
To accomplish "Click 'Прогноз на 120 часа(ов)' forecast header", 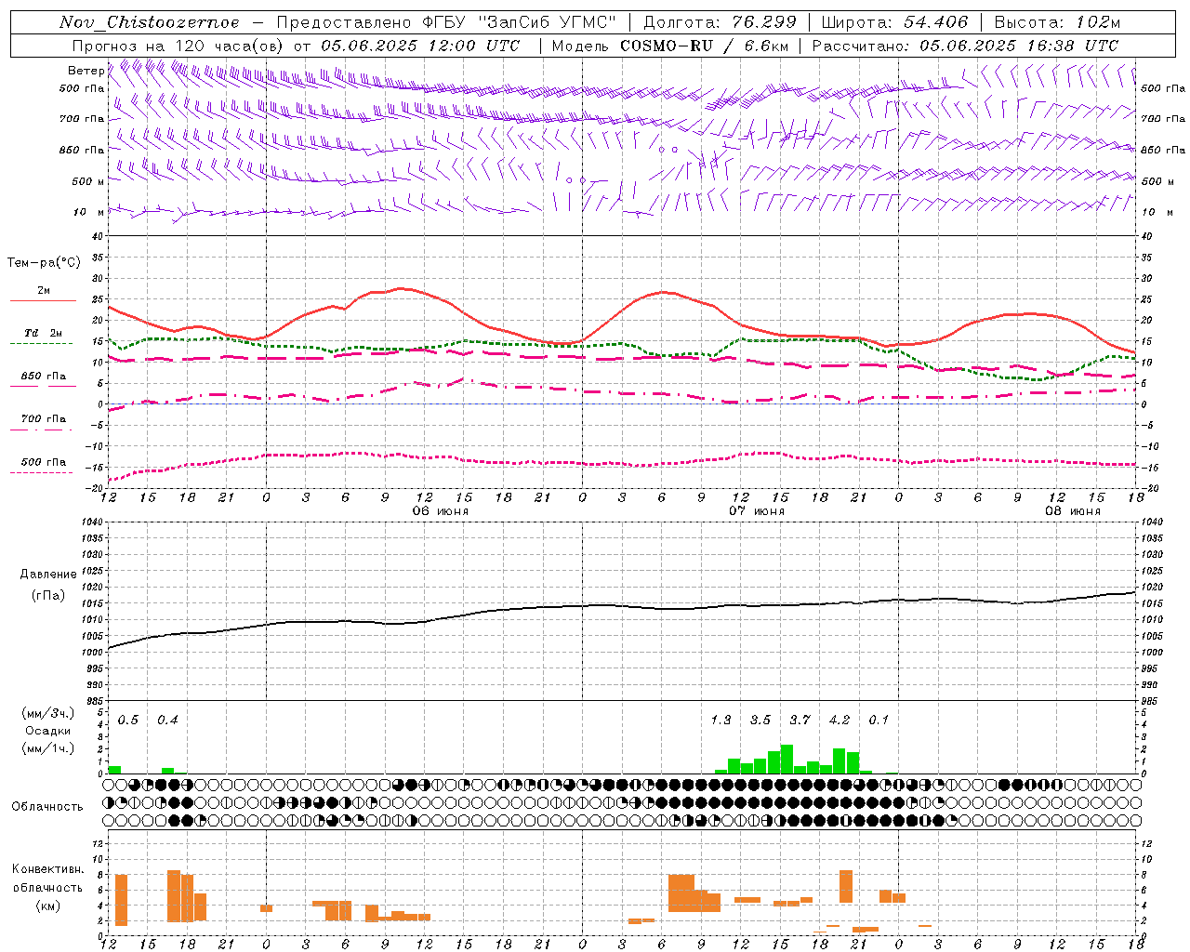I will pyautogui.click(x=178, y=46).
